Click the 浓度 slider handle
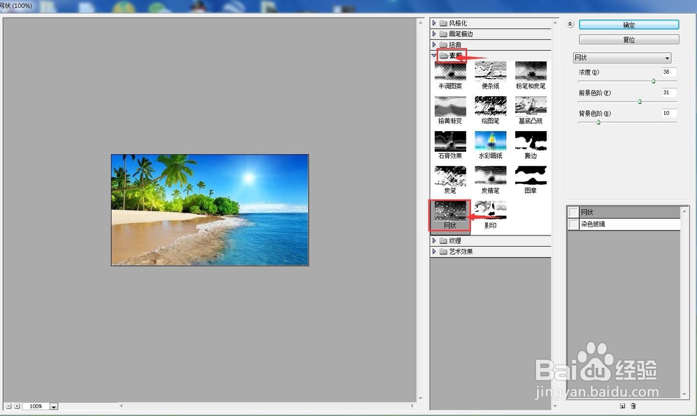Image resolution: width=697 pixels, height=416 pixels. pos(654,81)
